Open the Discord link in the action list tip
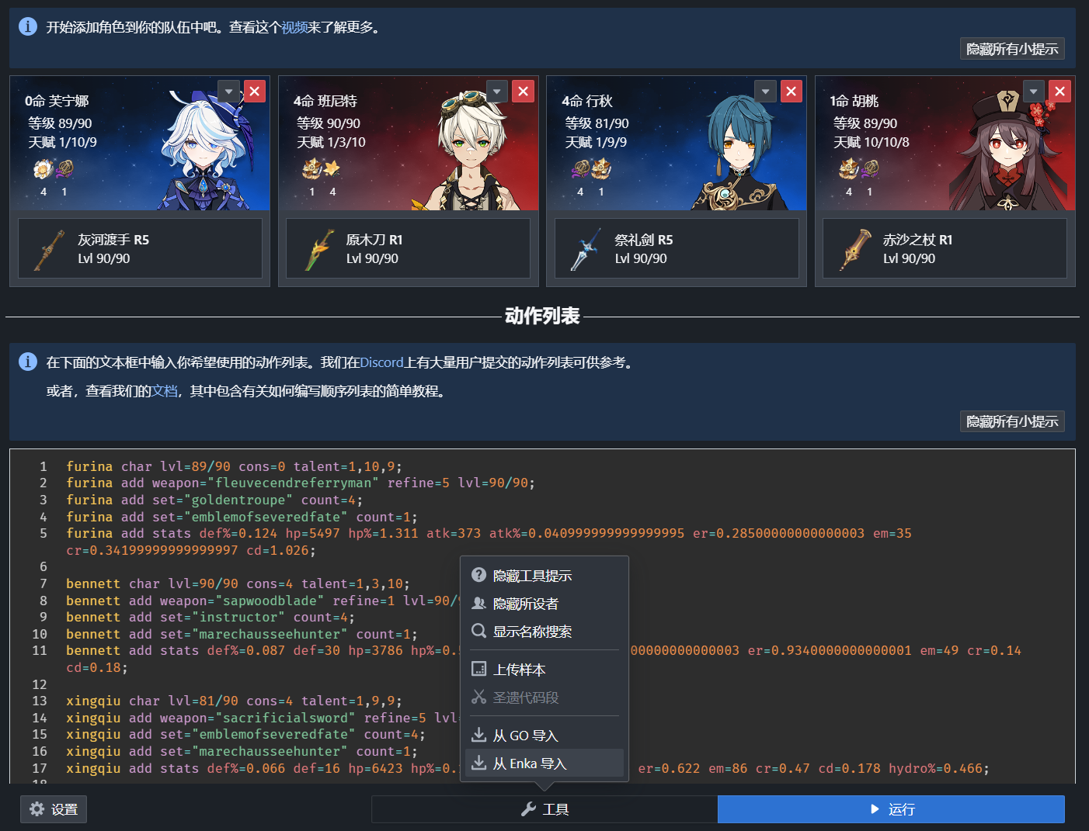 (x=381, y=362)
